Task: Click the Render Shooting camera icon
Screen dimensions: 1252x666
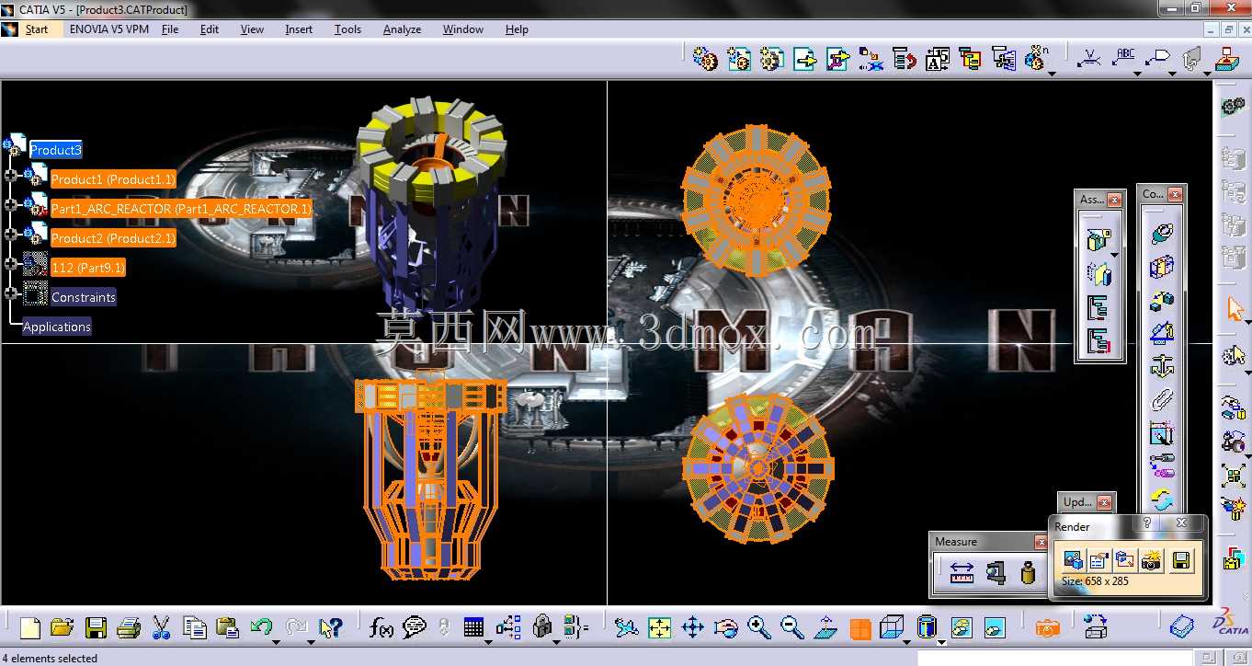Action: 1151,560
